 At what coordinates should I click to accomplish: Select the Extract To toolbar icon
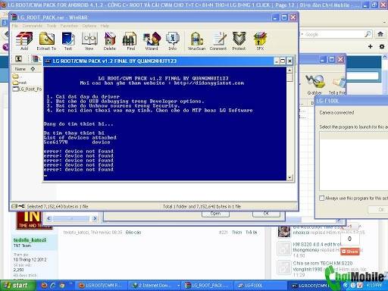46,41
